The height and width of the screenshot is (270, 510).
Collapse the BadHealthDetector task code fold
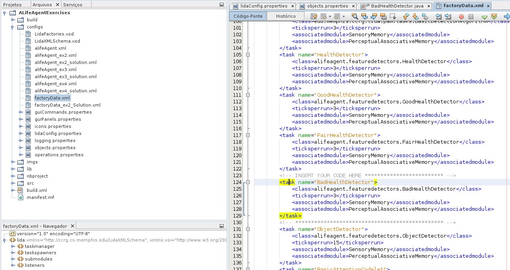(x=248, y=182)
